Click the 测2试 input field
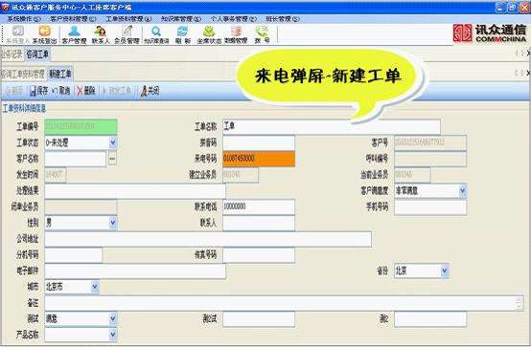The image size is (531, 347). (259, 318)
